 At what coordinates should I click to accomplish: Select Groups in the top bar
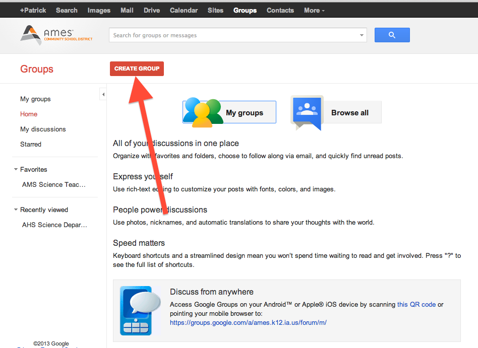[x=245, y=11]
